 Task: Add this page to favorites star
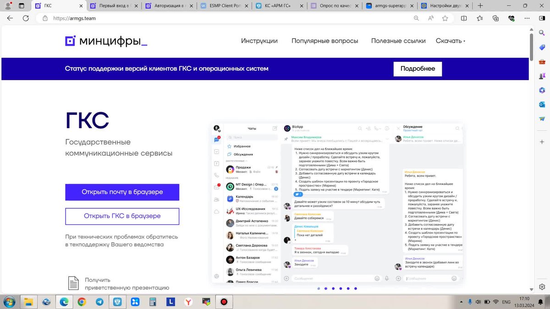445,18
